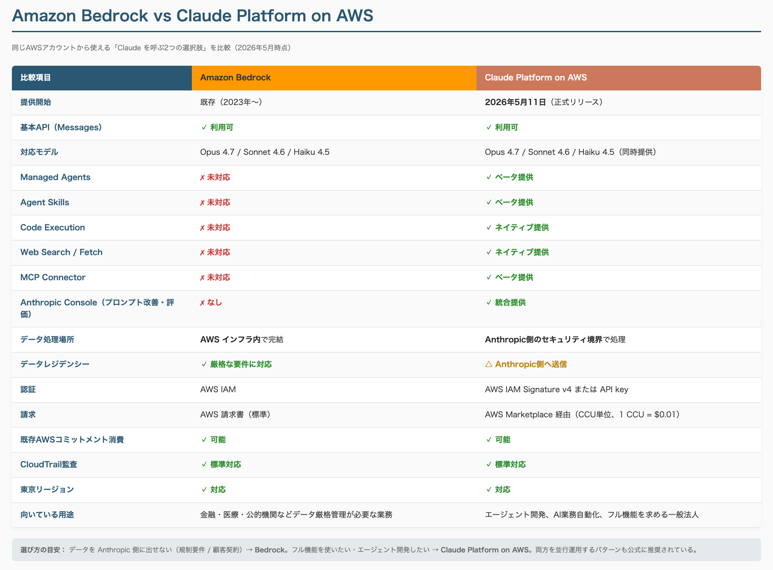Click "対応" in the Claude Platform 東京リージョン cell

tap(498, 490)
